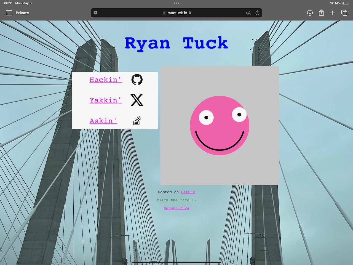
Task: Open the Stack Overflow icon
Action: [137, 121]
